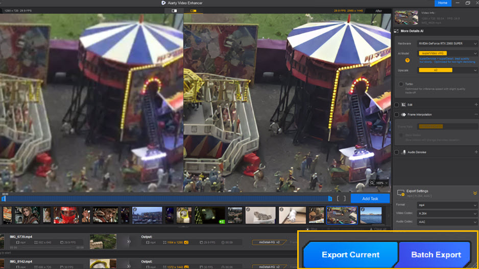The height and width of the screenshot is (269, 479).
Task: Click the More Details AI panel icon
Action: pos(396,31)
